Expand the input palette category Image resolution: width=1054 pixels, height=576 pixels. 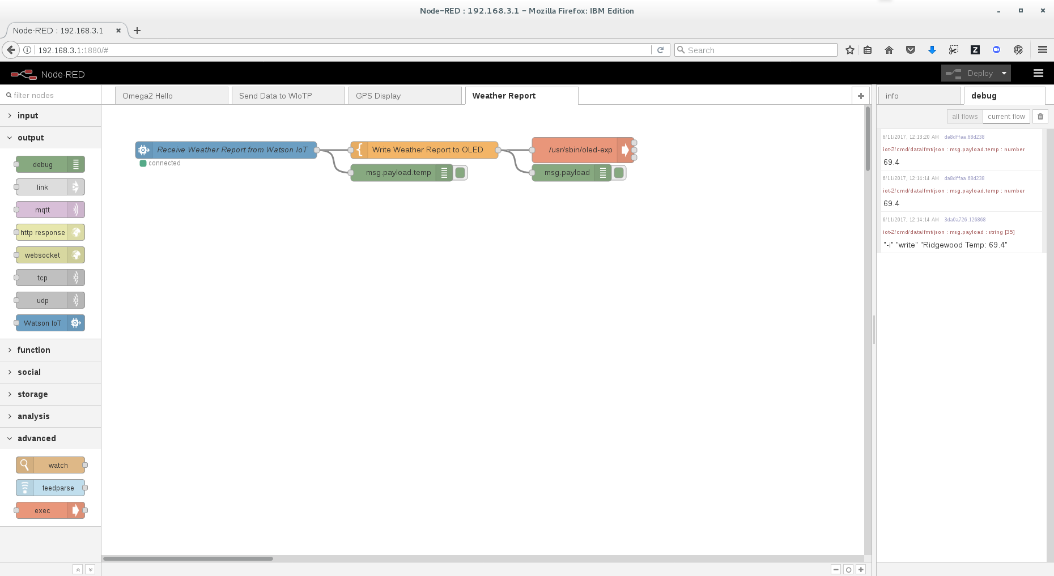pyautogui.click(x=50, y=116)
